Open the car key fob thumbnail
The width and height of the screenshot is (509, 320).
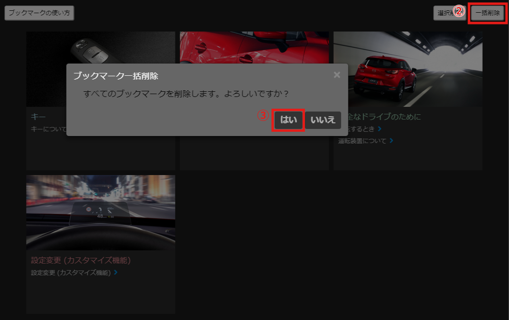tap(100, 48)
